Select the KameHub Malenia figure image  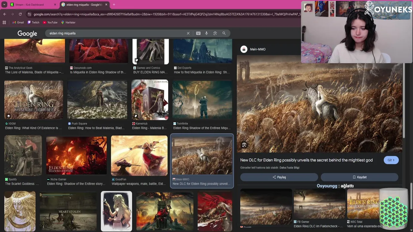pos(150,100)
